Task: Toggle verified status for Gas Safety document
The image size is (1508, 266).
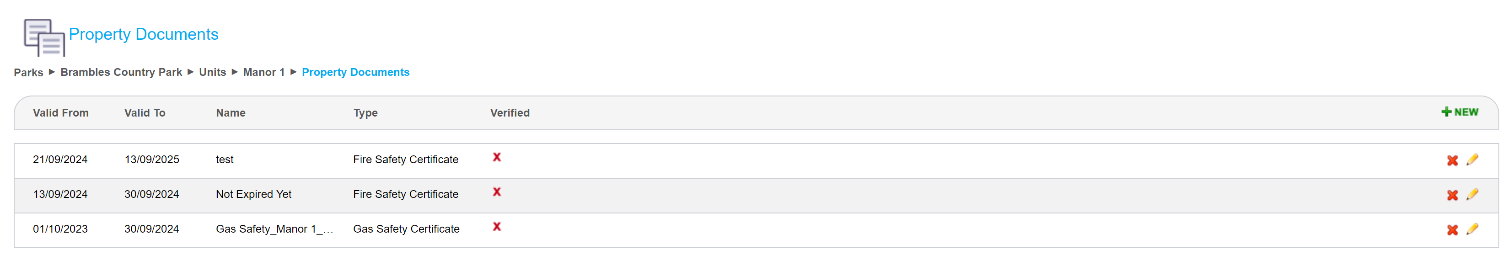Action: (x=496, y=227)
